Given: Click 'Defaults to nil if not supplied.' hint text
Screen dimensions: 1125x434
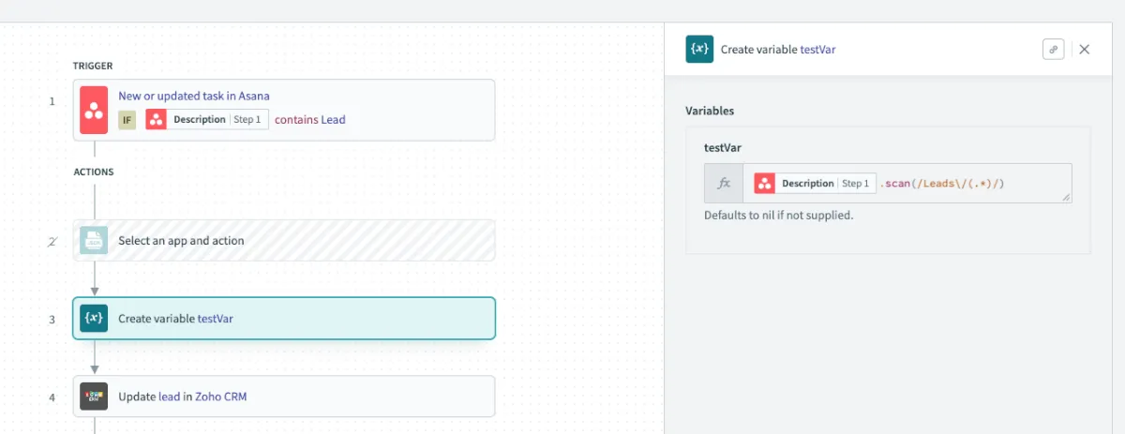Looking at the screenshot, I should point(779,216).
